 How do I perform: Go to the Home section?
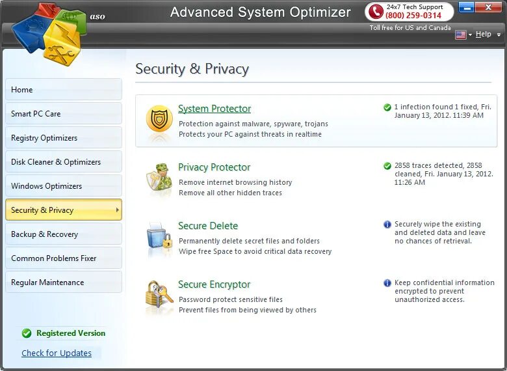click(x=64, y=89)
